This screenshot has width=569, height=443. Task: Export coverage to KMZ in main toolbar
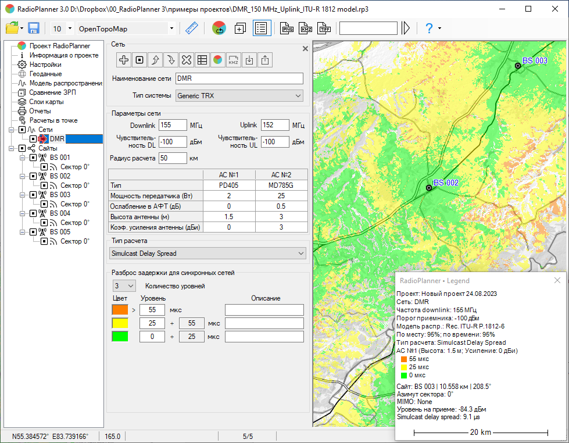(306, 28)
